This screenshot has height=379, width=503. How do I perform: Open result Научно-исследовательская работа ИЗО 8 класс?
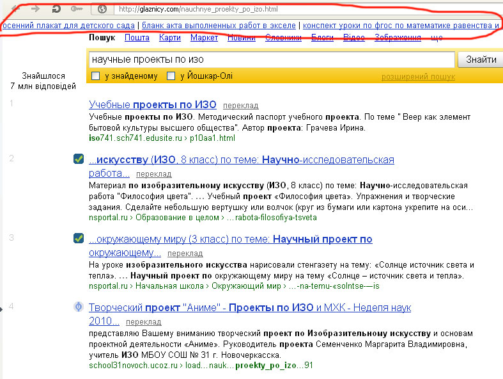[241, 160]
